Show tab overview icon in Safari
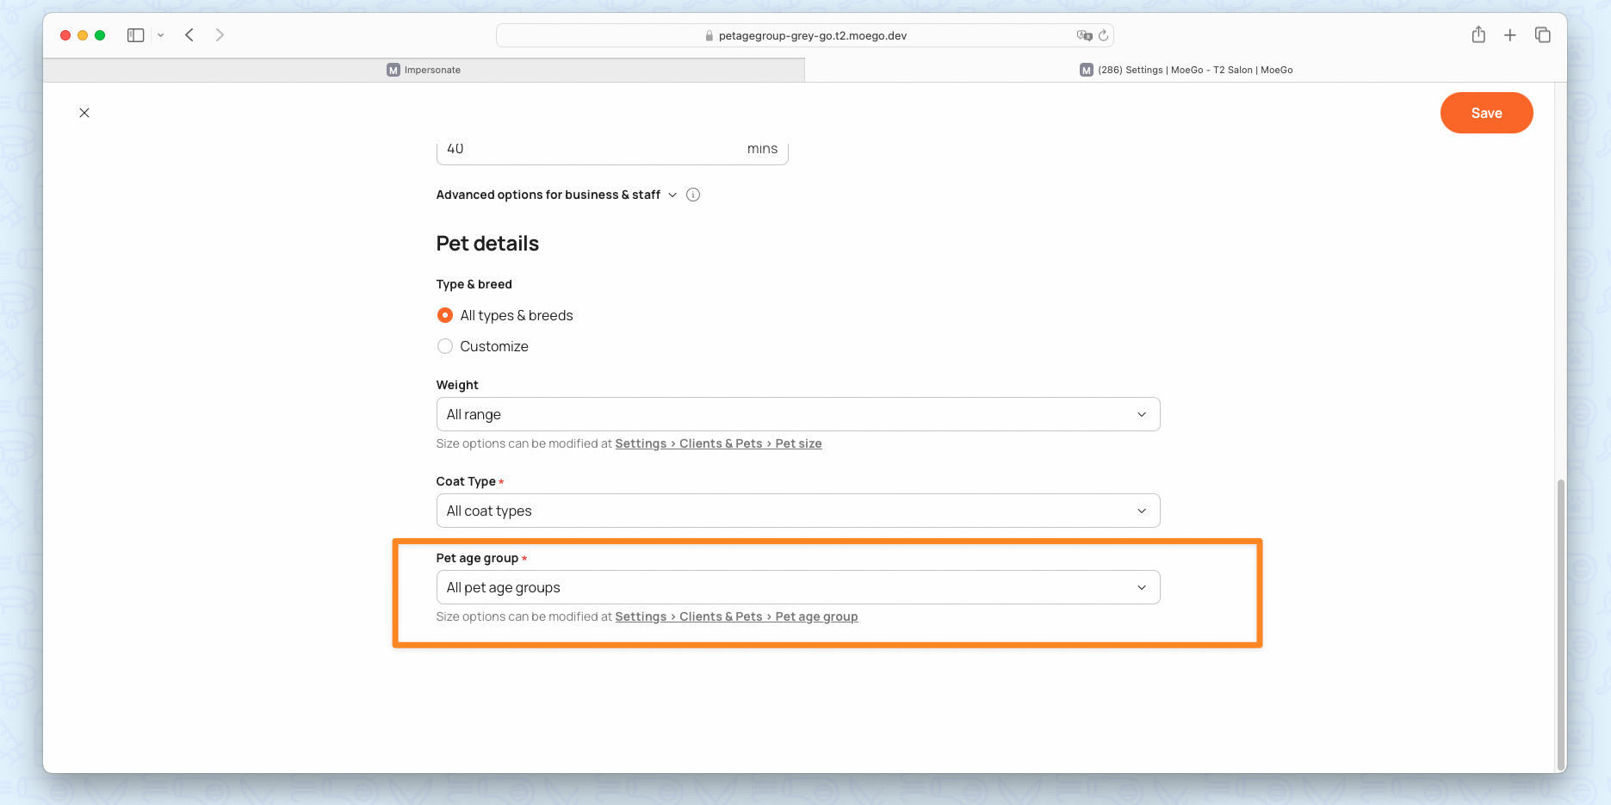Image resolution: width=1611 pixels, height=805 pixels. pyautogui.click(x=1542, y=35)
